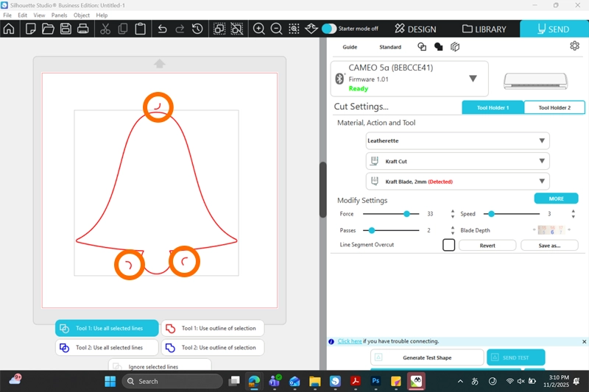This screenshot has height=392, width=589.
Task: Click the Zoom Out magnifier icon
Action: point(277,29)
